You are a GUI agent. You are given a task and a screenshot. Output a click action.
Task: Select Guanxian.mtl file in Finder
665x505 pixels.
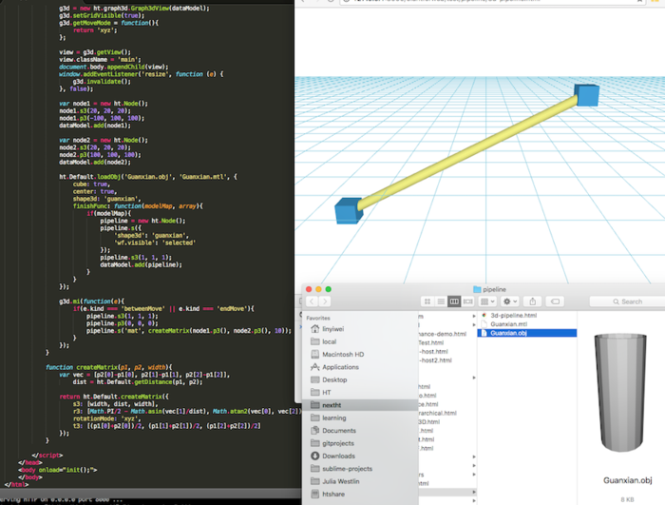[x=508, y=324]
